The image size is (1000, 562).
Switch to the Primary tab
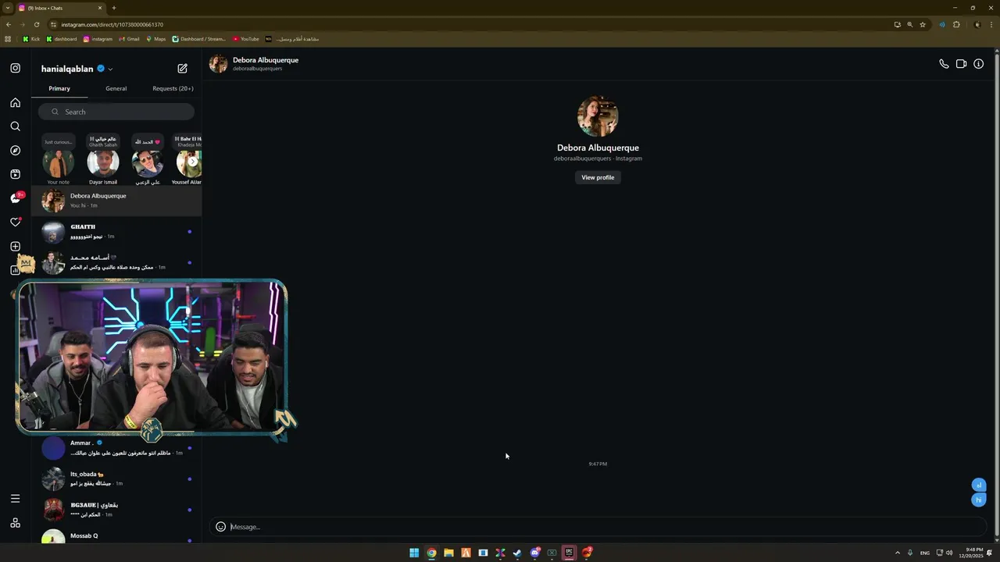tap(59, 88)
